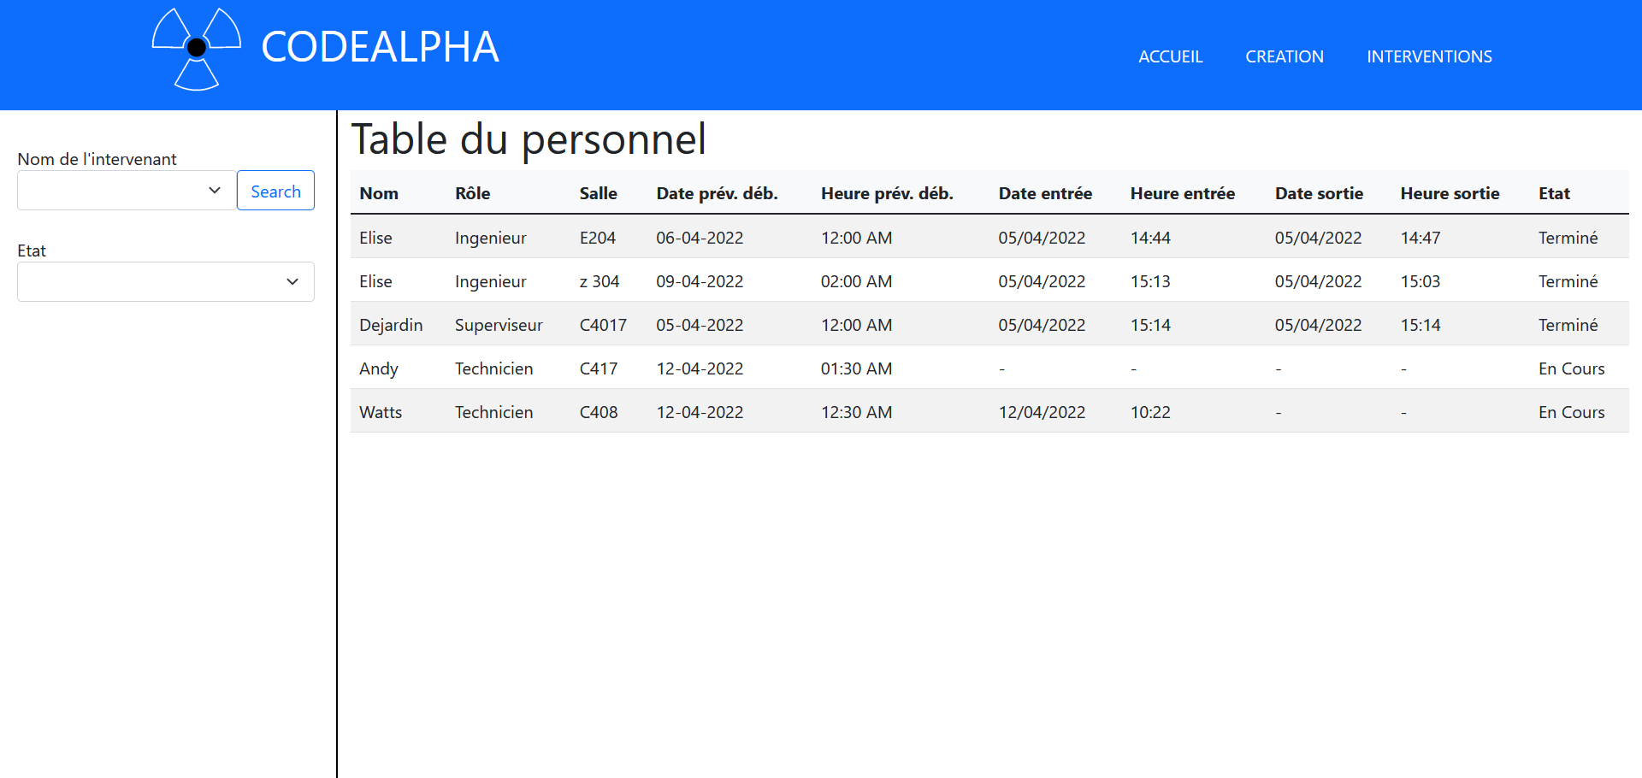Click the Search button
Viewport: 1642px width, 778px height.
[x=275, y=190]
